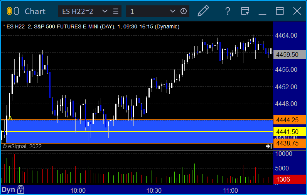Open the symbol dropdown arrow next to ES H22=2
307x195 pixels.
105,11
